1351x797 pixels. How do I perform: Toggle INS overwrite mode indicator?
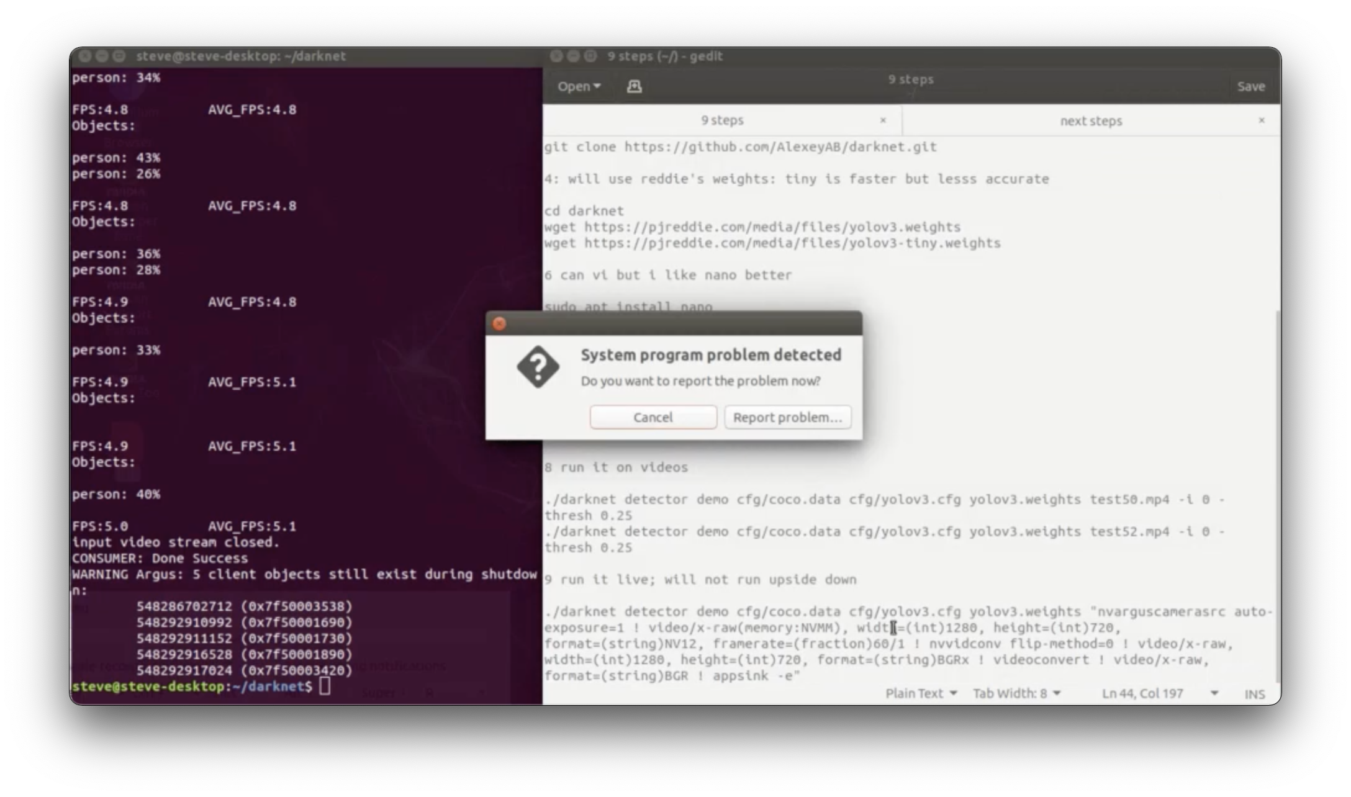pyautogui.click(x=1255, y=693)
